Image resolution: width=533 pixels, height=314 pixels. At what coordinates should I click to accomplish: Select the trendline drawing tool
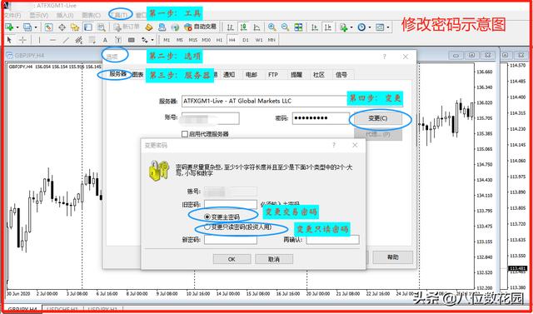(66, 40)
